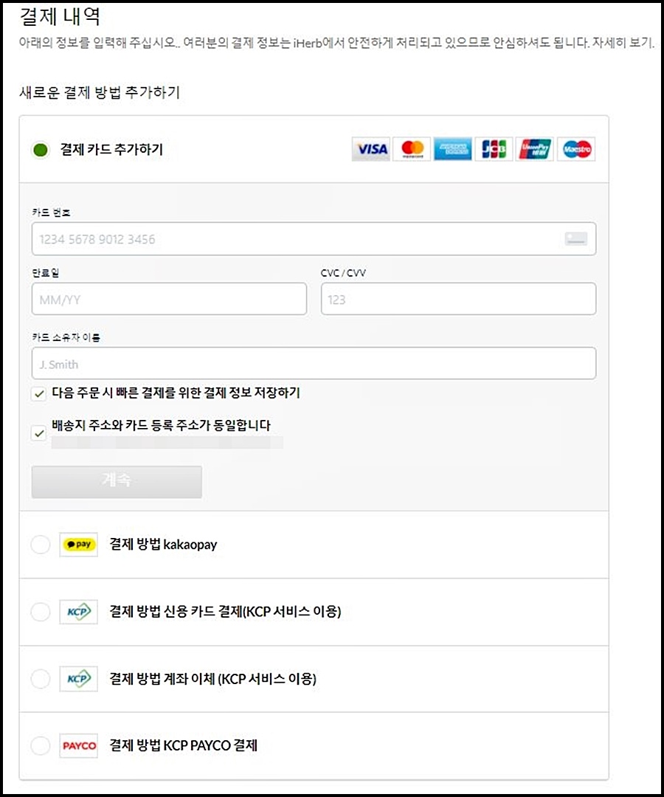Click the JCB card logo

pos(493,149)
